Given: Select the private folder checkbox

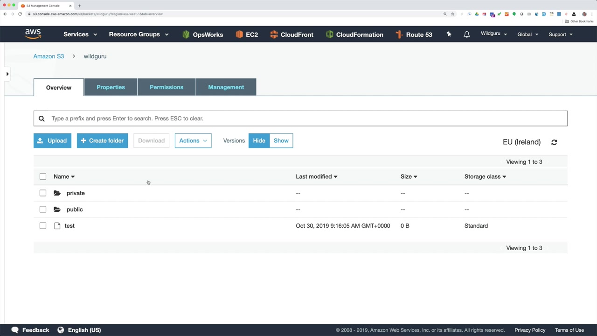Looking at the screenshot, I should (x=43, y=193).
